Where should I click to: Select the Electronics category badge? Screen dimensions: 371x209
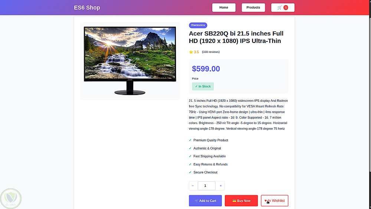[x=198, y=25]
